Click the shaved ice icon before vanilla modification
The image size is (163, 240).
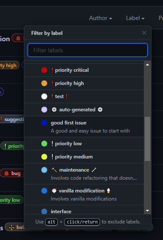tap(54, 191)
